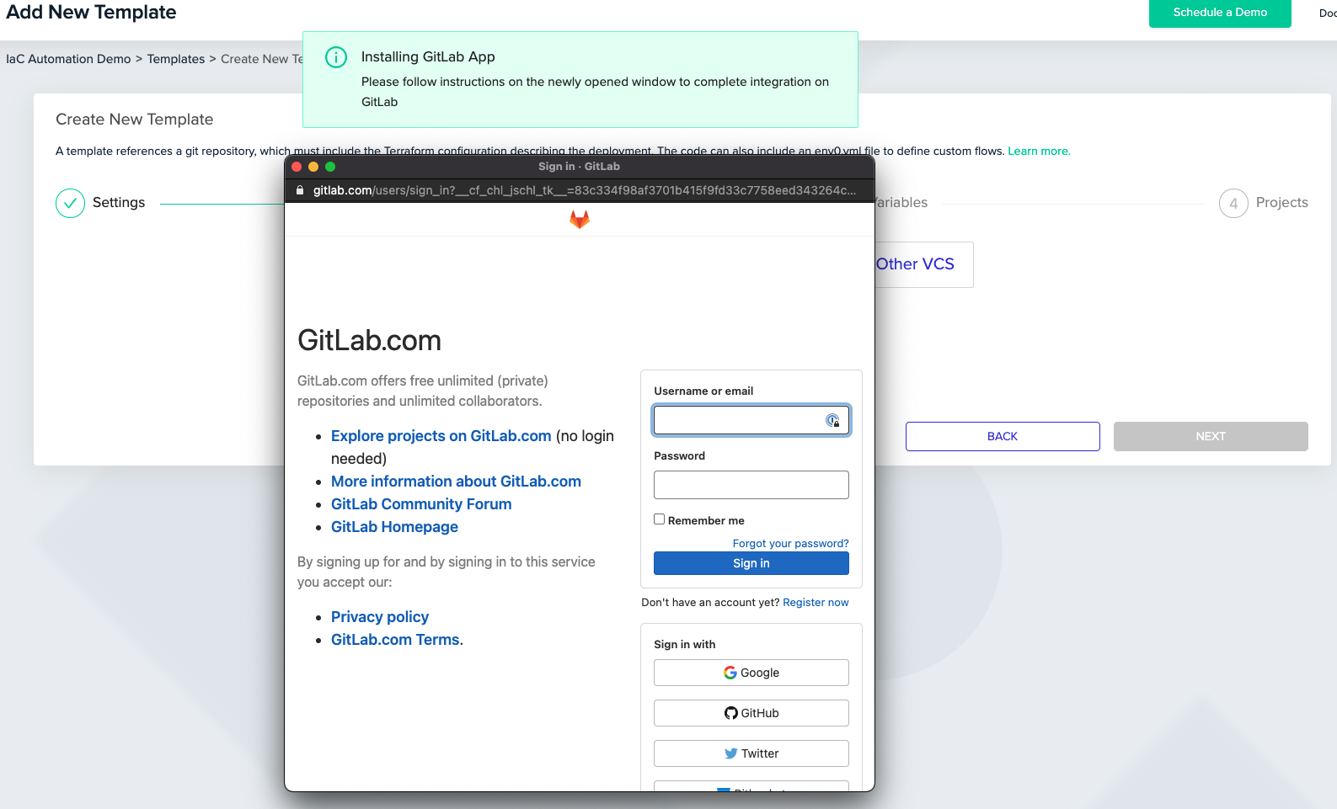The height and width of the screenshot is (809, 1337).
Task: Focus the Password input field
Action: (751, 485)
